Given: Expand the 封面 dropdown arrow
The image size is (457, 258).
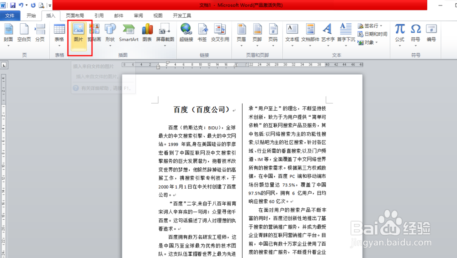Looking at the screenshot, I should pyautogui.click(x=8, y=46).
